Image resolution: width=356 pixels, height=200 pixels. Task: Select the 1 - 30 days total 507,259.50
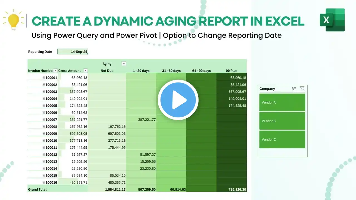point(147,189)
